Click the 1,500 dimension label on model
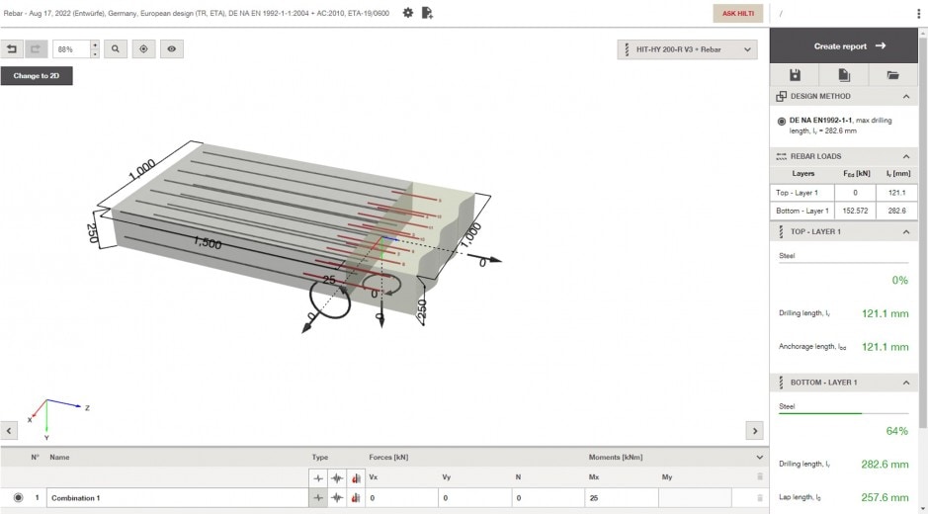928x514 pixels. click(x=208, y=242)
